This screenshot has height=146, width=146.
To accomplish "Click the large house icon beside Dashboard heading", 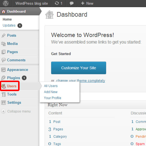I will pyautogui.click(x=49, y=15).
